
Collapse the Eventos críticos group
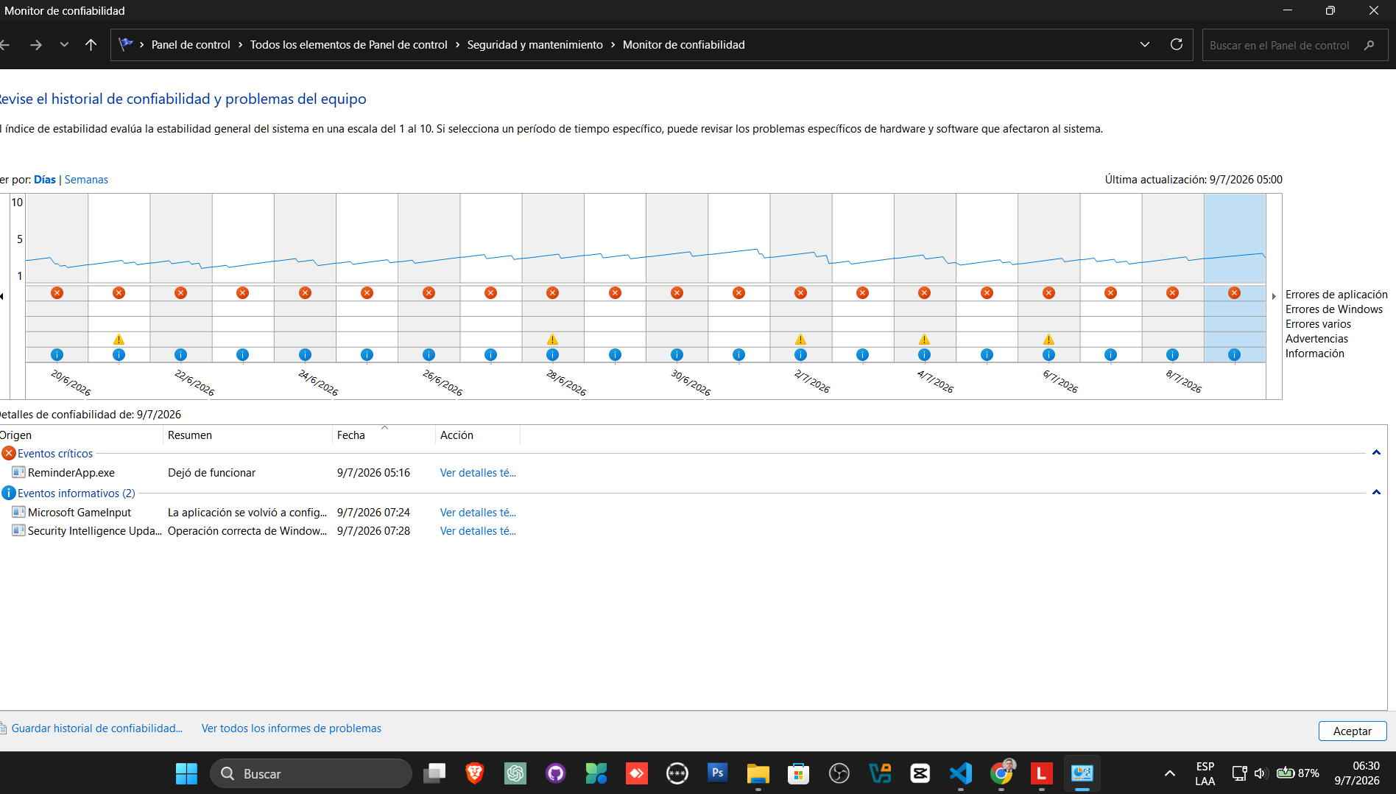click(1376, 453)
